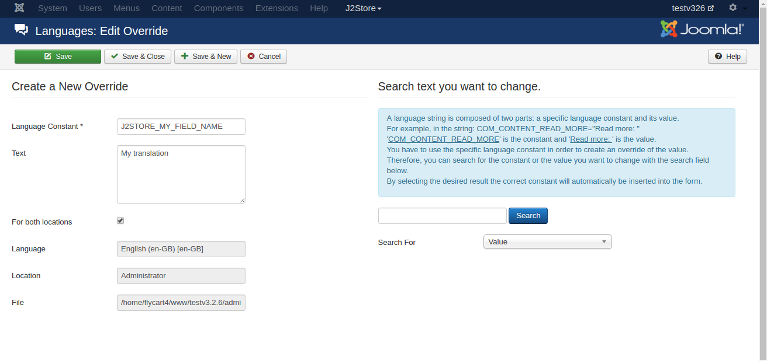Click the Joomla logo icon in top-left corner
Viewport: 767px width, 361px height.
(19, 8)
